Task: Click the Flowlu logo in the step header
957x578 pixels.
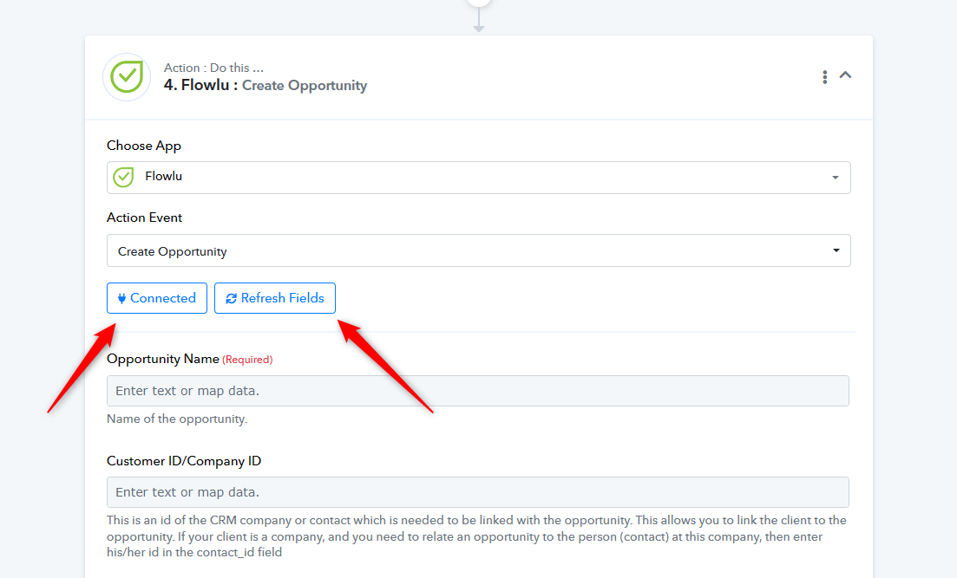Action: tap(127, 77)
